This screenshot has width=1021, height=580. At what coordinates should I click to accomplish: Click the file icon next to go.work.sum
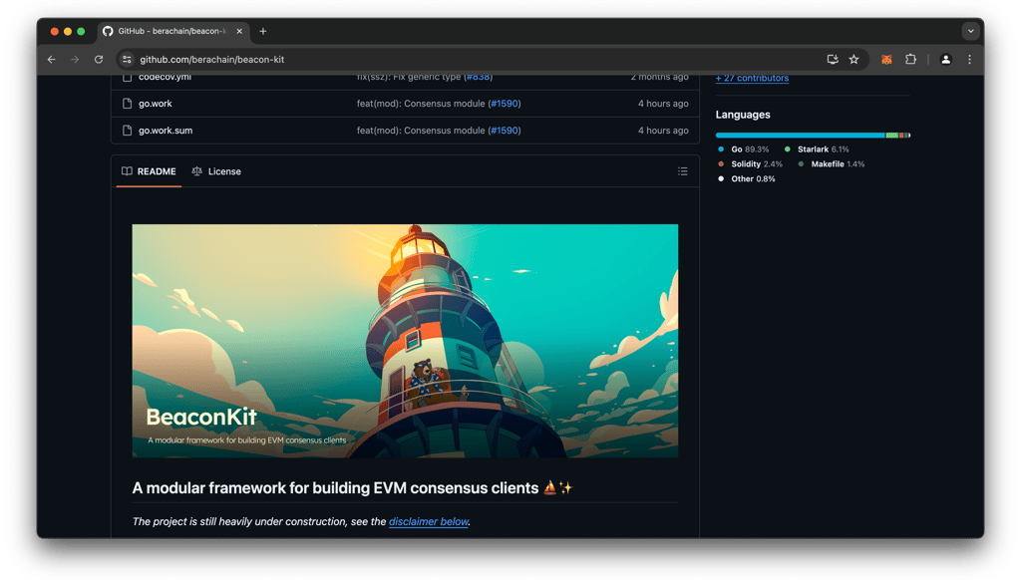pos(127,131)
